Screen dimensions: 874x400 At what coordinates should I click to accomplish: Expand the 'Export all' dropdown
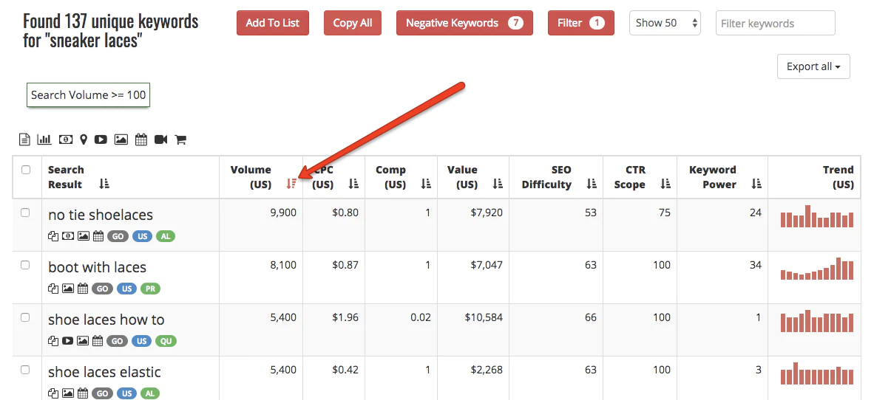[x=813, y=66]
